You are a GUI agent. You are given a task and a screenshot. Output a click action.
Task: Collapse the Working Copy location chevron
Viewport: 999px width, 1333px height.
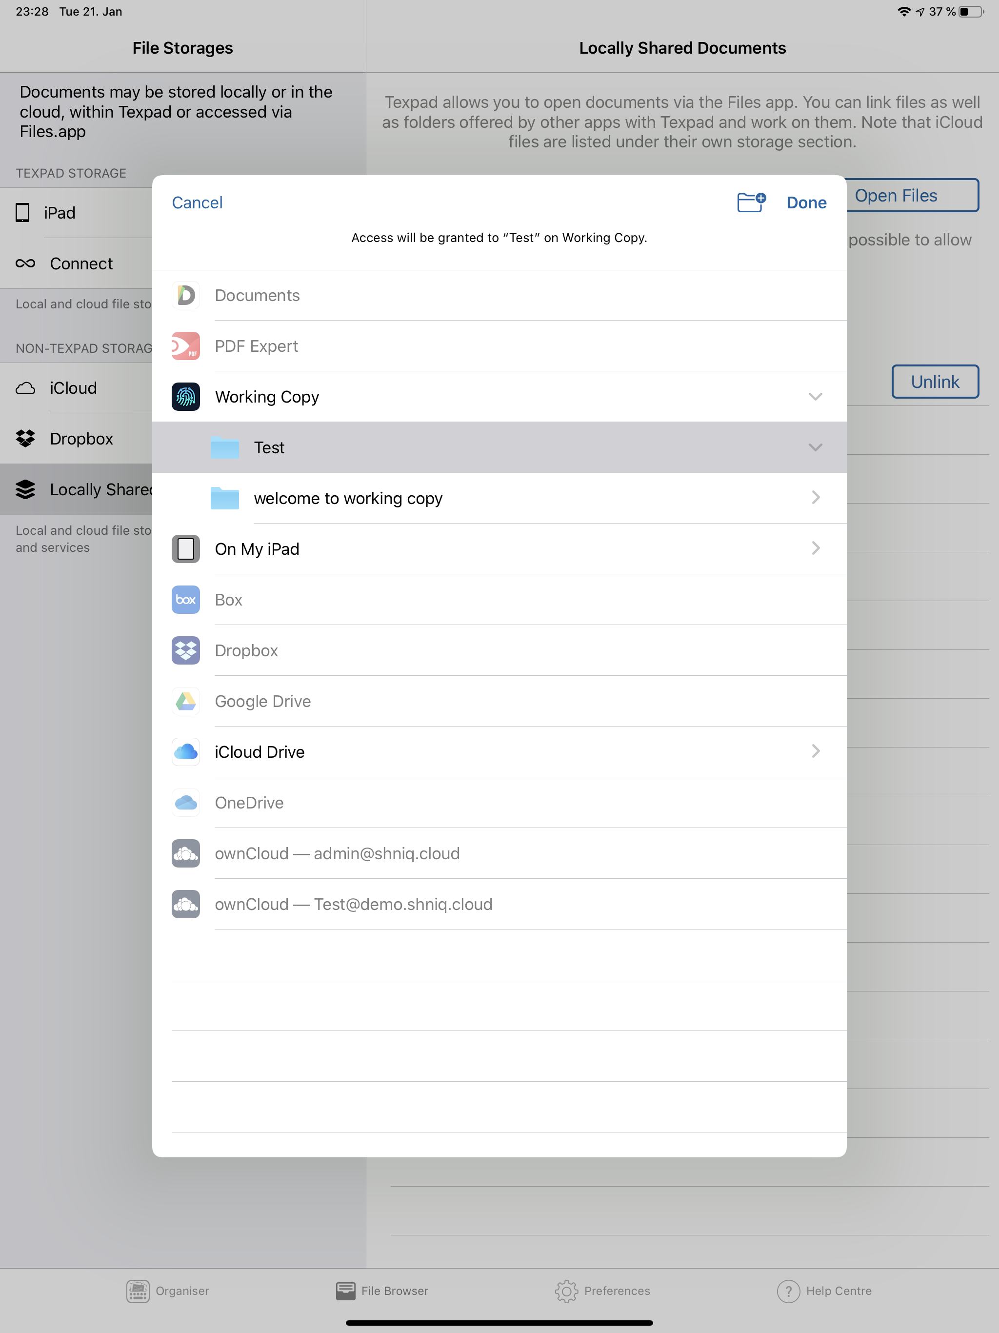[815, 397]
